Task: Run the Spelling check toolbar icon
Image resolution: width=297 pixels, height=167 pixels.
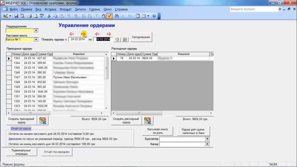Action: pos(42,16)
